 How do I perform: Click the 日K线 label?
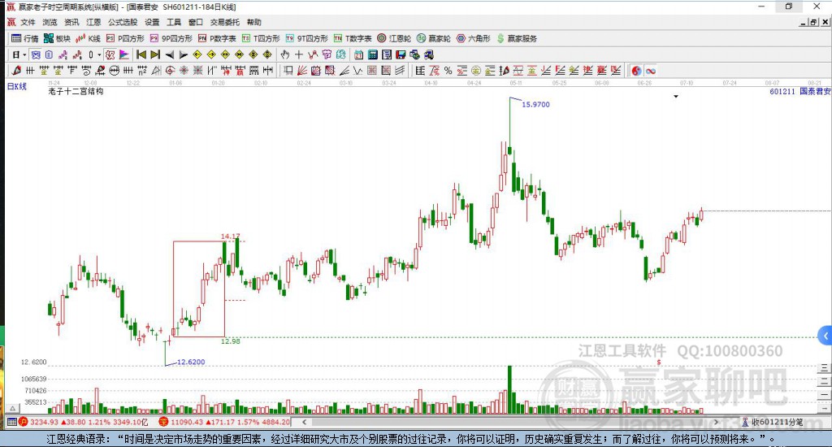tap(16, 86)
